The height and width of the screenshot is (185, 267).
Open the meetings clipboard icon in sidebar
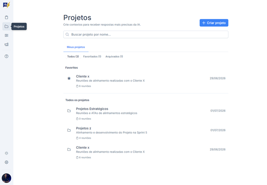pos(7,17)
